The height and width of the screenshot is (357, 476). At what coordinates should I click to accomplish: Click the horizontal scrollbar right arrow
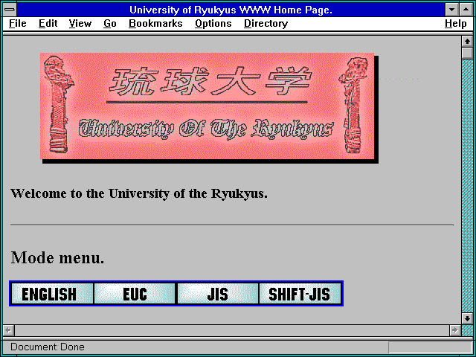pyautogui.click(x=454, y=330)
